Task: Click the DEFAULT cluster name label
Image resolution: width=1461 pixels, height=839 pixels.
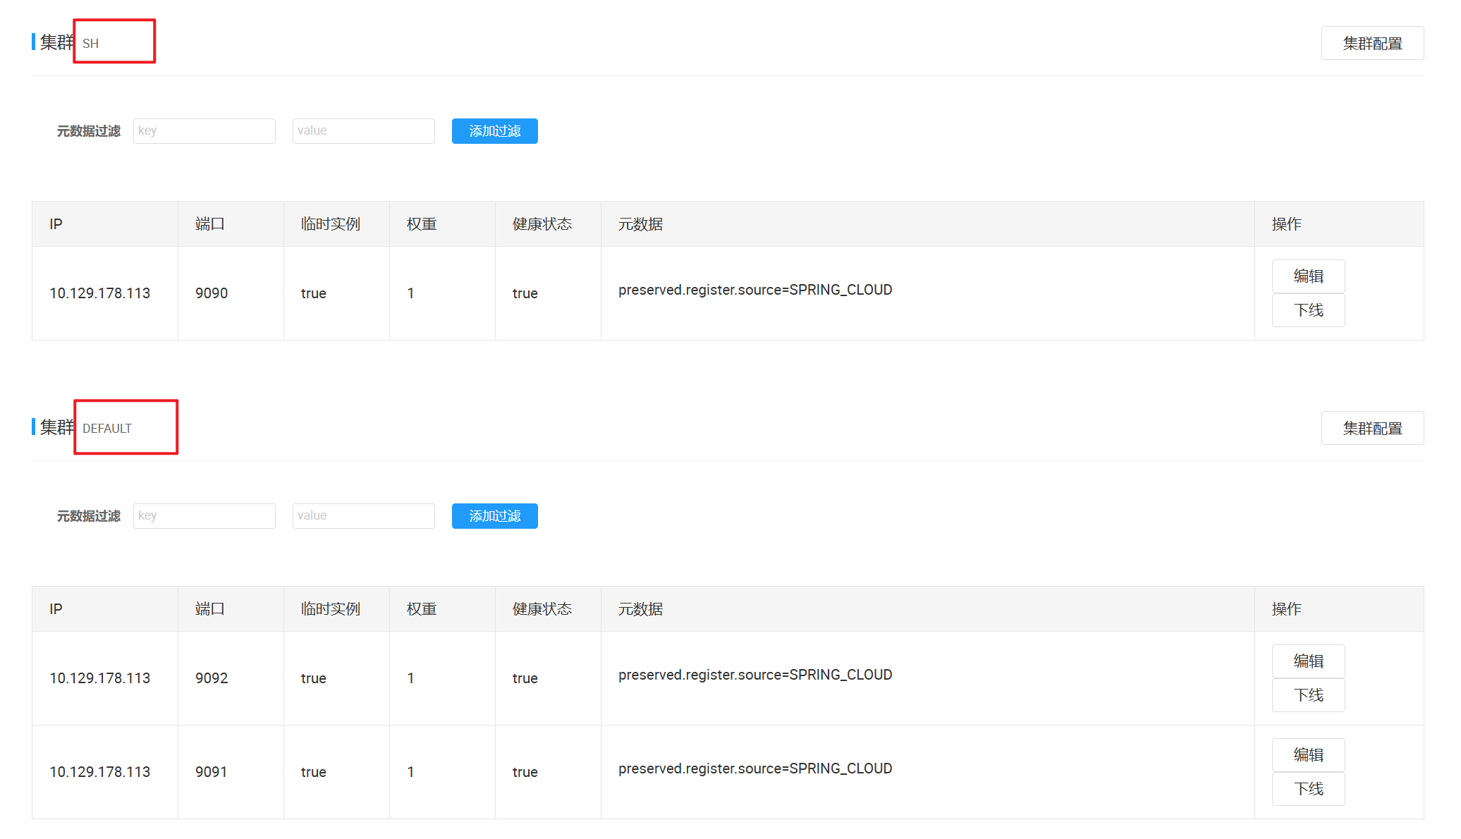Action: (x=106, y=429)
